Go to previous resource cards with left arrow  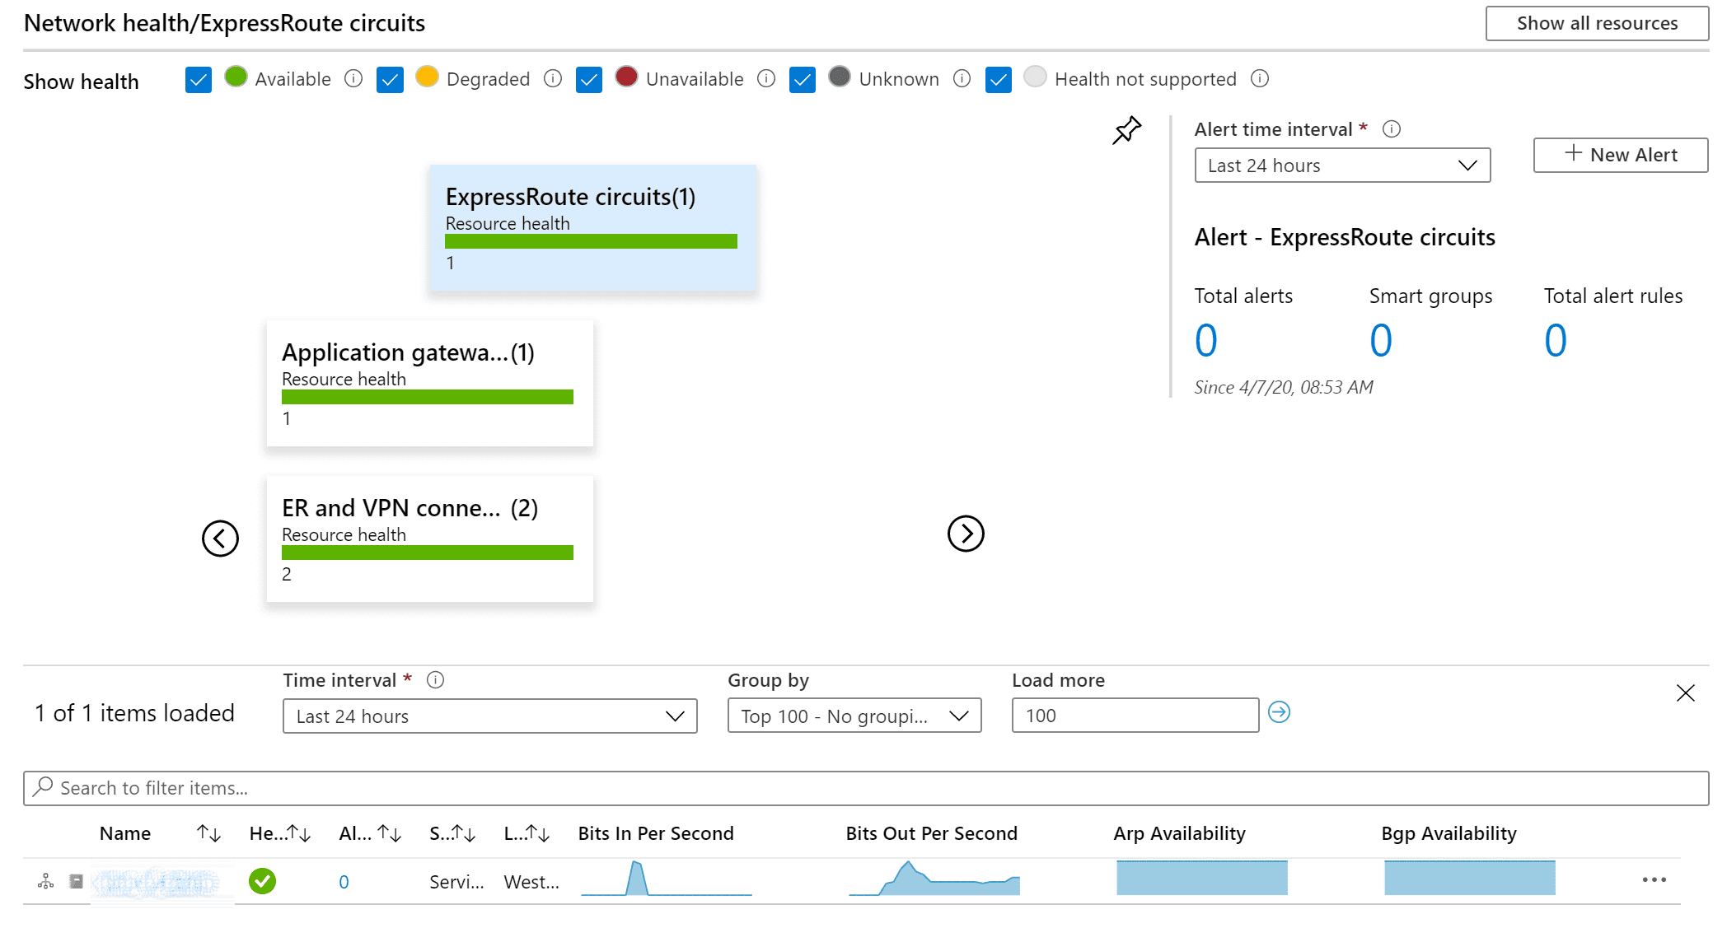[x=220, y=539]
